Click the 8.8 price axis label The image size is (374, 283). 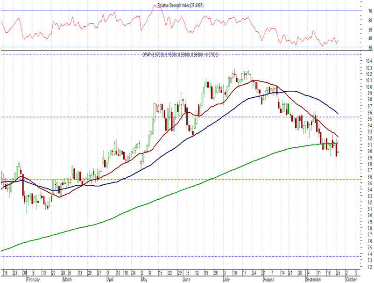click(x=370, y=164)
